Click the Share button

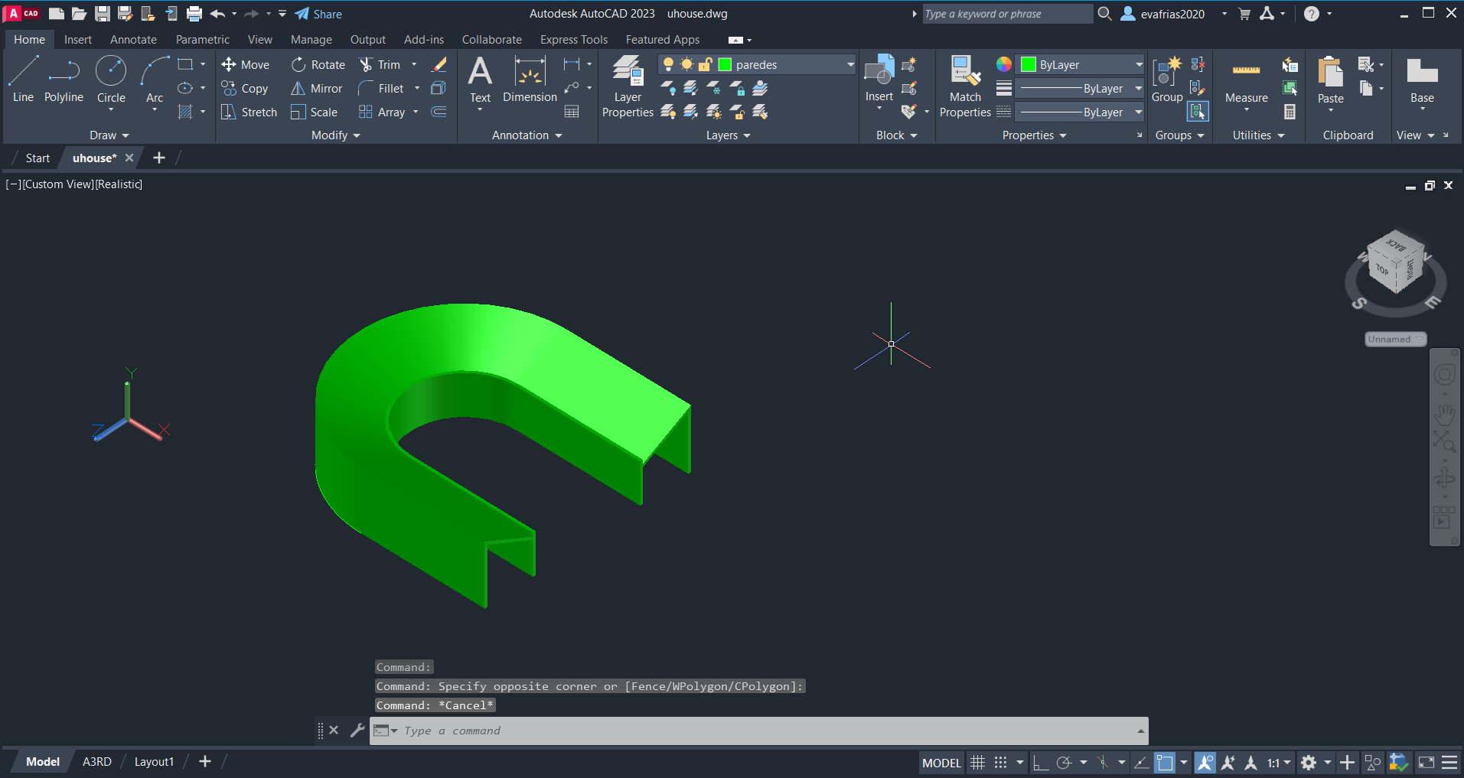(x=319, y=14)
